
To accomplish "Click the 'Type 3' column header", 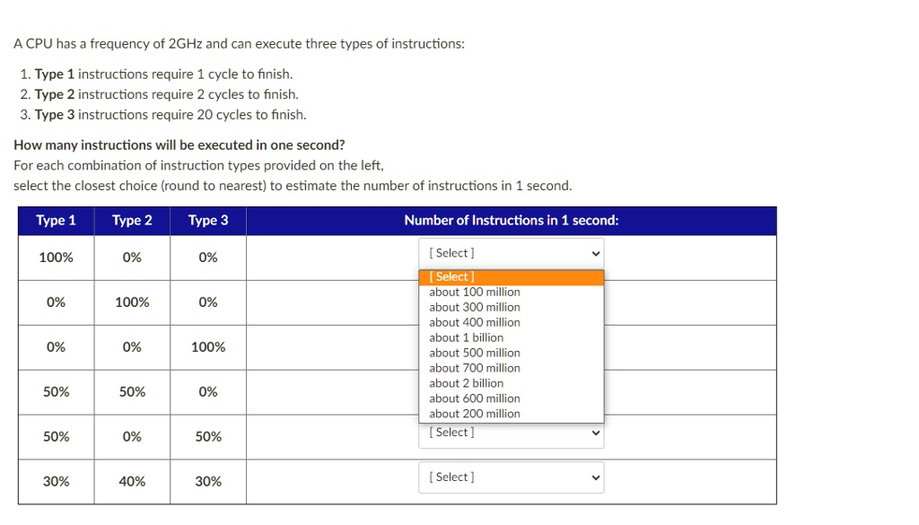I will [x=208, y=220].
